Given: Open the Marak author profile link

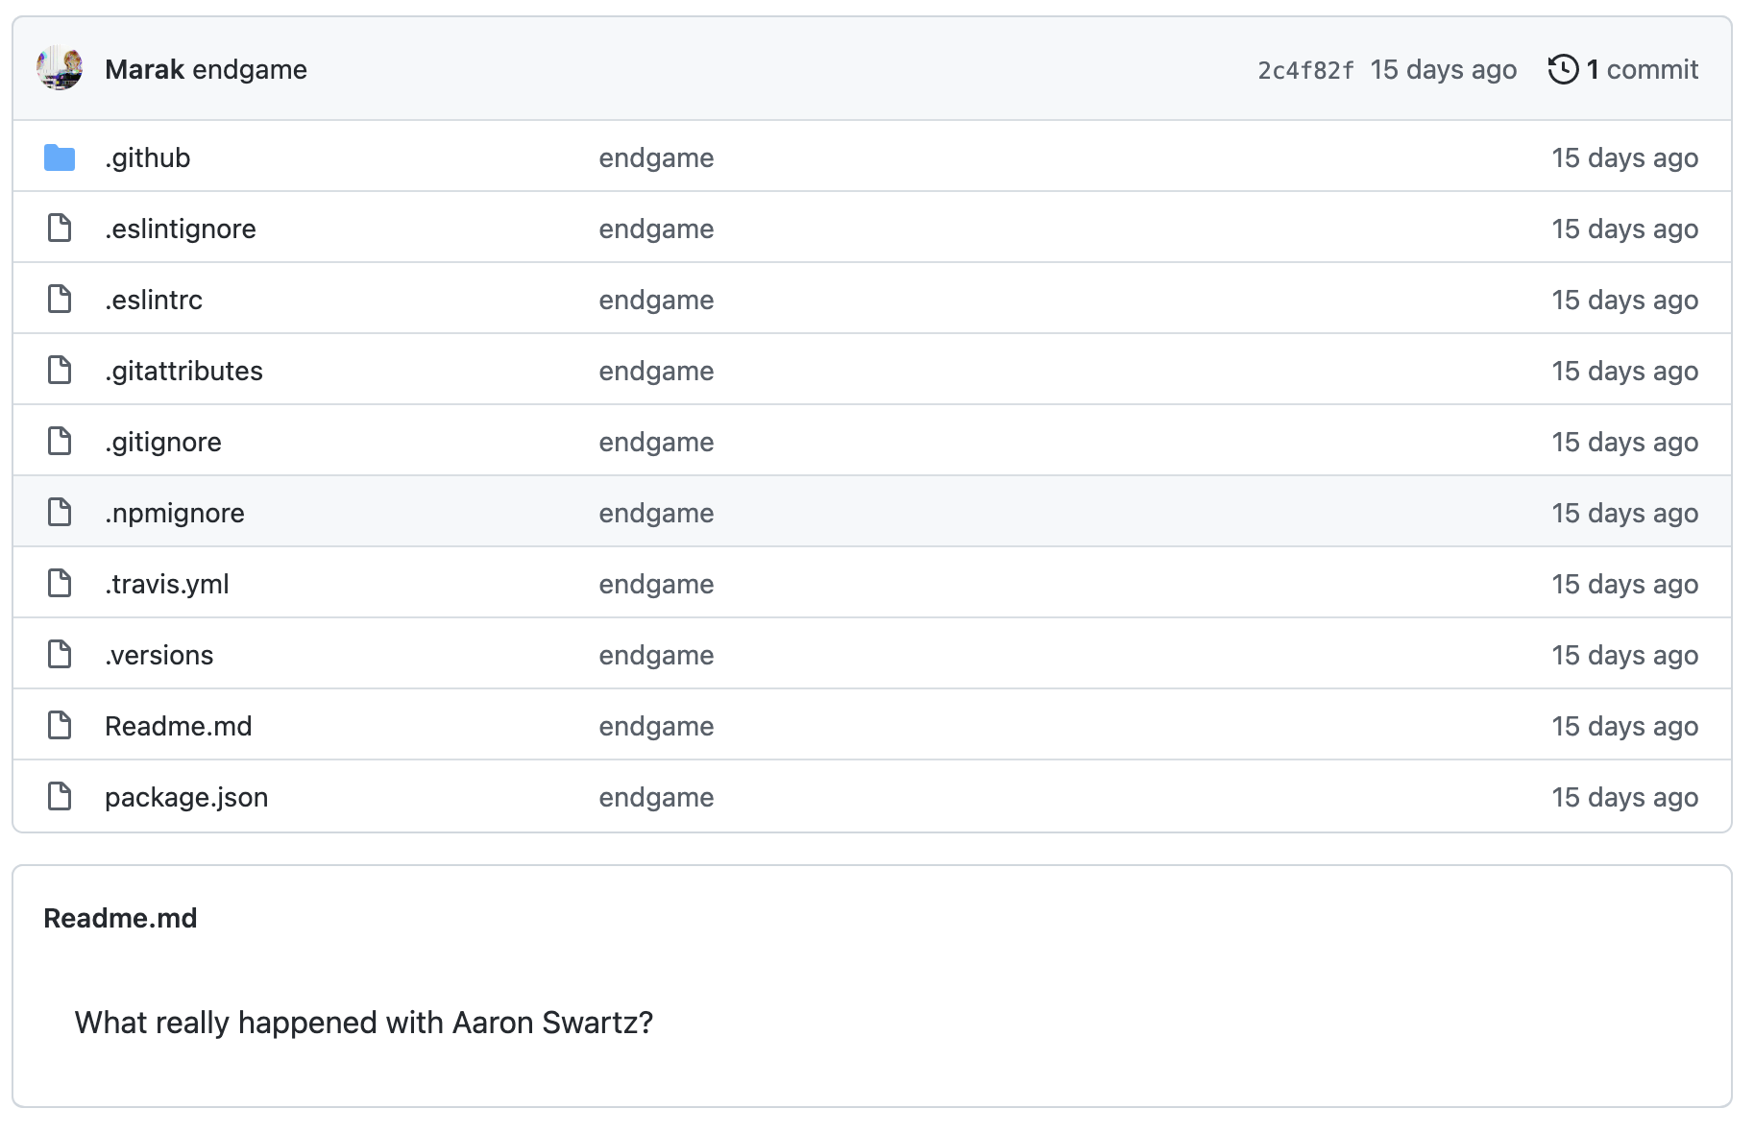Looking at the screenshot, I should tap(144, 69).
